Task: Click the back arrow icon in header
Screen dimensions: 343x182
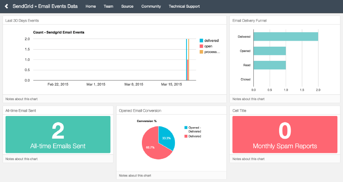Action: click(6, 6)
